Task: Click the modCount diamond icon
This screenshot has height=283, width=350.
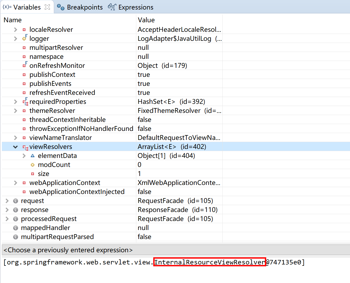Action: pyautogui.click(x=33, y=165)
